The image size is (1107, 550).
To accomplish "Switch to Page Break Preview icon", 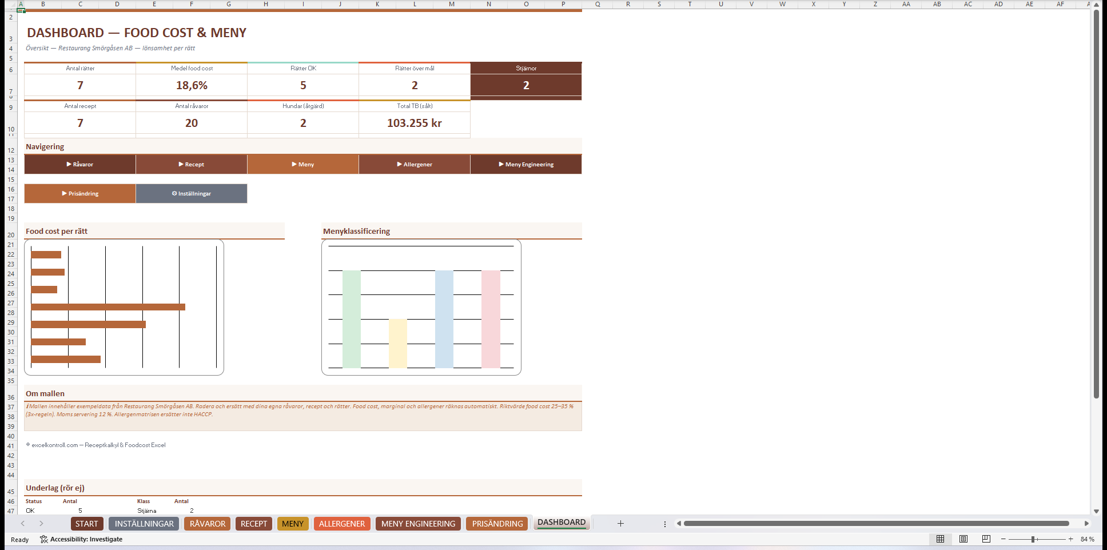I will tap(986, 539).
